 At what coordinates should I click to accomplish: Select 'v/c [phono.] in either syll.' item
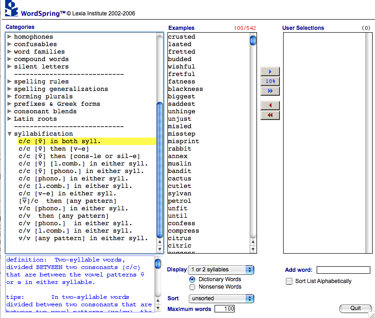[73, 208]
